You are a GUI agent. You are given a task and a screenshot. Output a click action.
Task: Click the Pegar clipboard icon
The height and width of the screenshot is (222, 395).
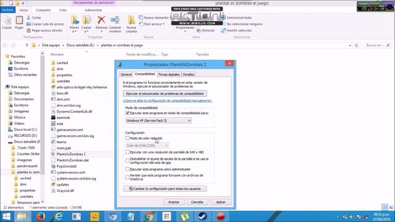click(19, 22)
